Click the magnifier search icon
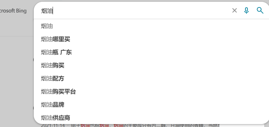Viewport: 269px width, 127px height. coord(260,10)
